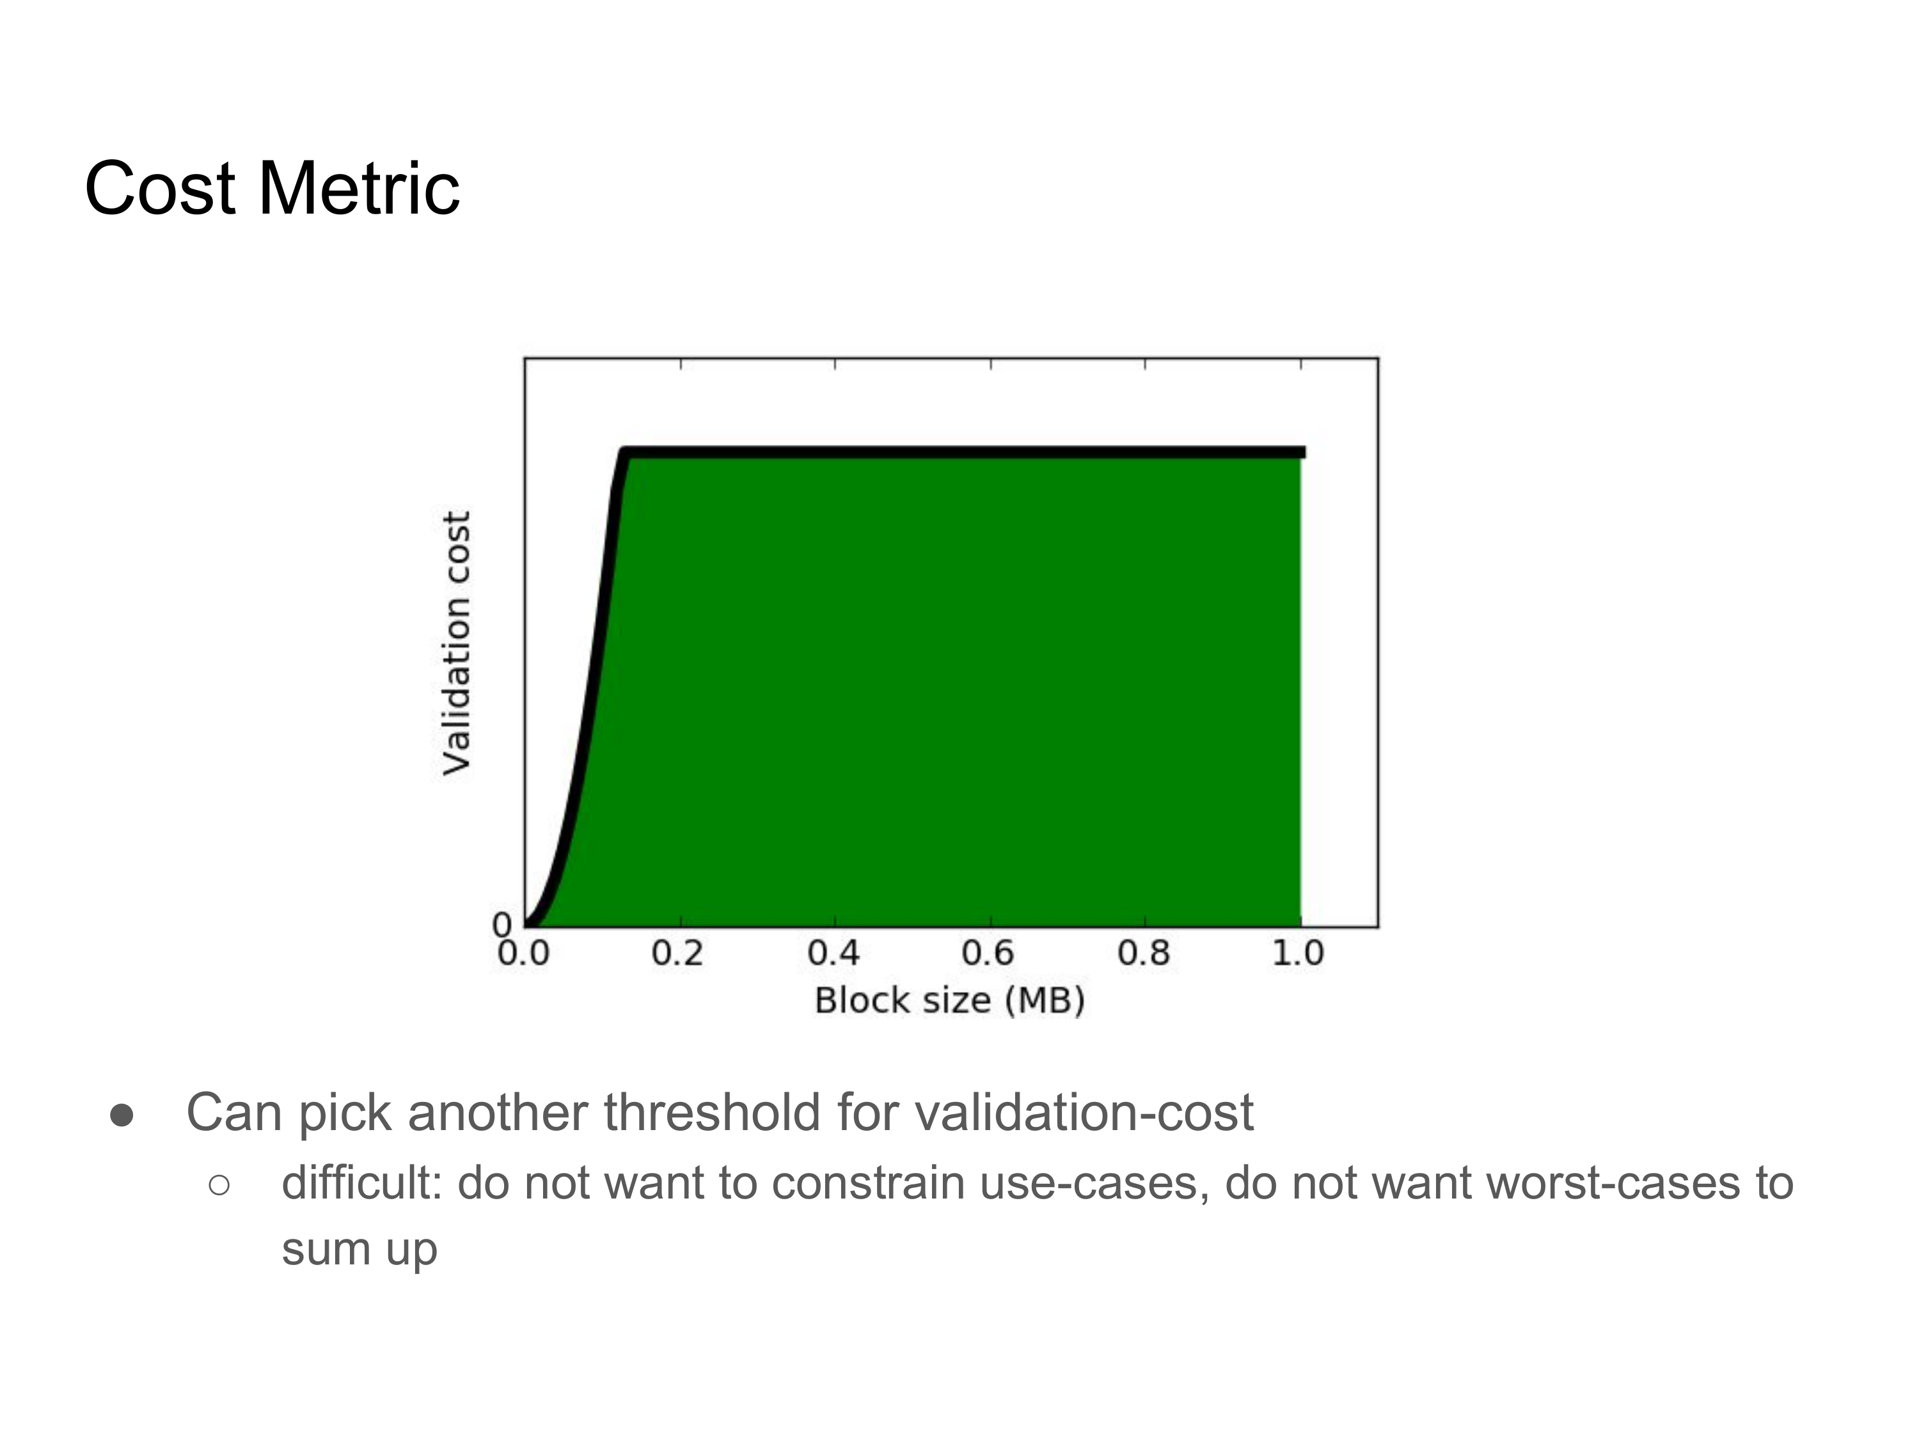The height and width of the screenshot is (1439, 1919).
Task: Click the 0.2 x-axis tick label
Action: (x=677, y=954)
